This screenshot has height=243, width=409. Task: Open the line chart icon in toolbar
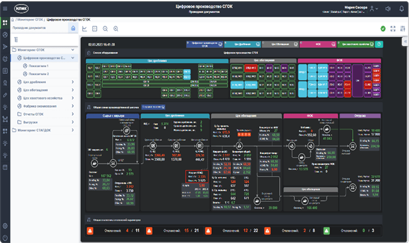pyautogui.click(x=84, y=29)
